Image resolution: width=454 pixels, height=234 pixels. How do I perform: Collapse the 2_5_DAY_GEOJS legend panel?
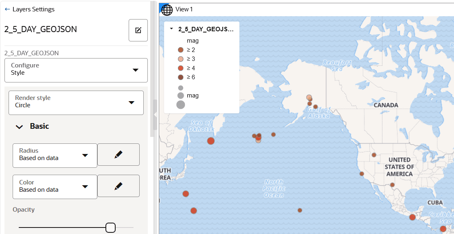click(x=171, y=29)
